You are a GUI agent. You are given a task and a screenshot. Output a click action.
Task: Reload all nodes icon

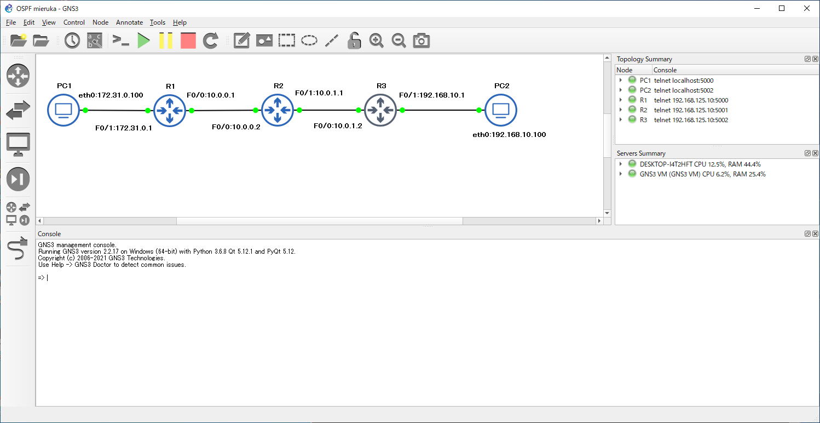pos(211,41)
